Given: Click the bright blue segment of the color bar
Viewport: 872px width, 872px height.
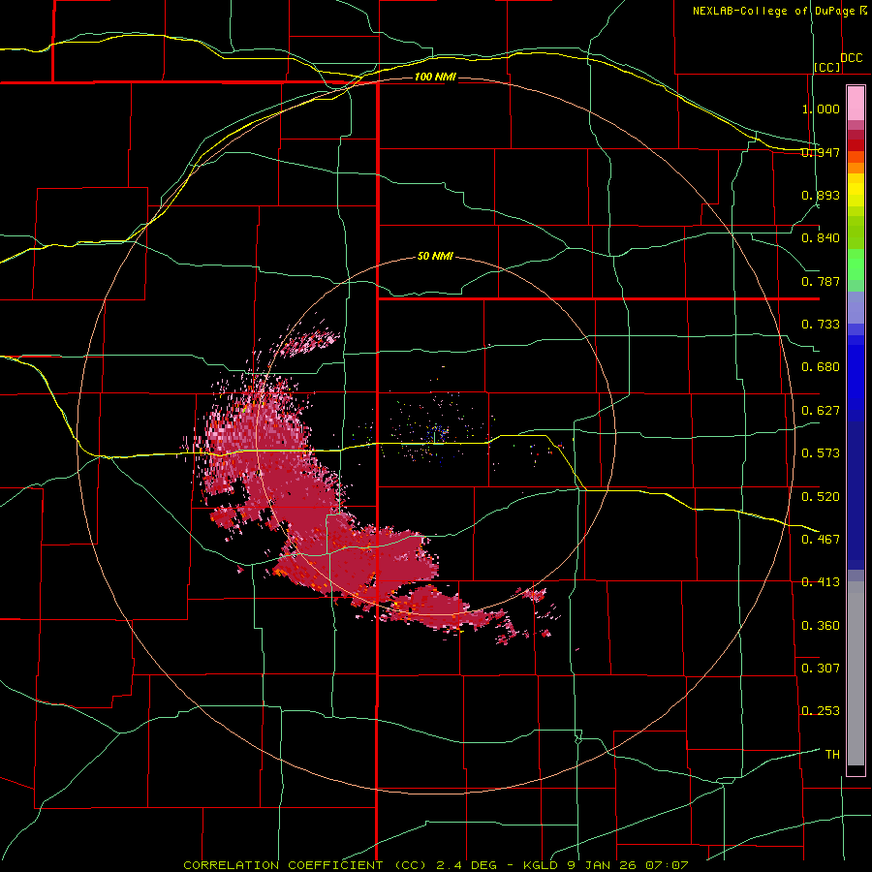Looking at the screenshot, I should click(856, 378).
